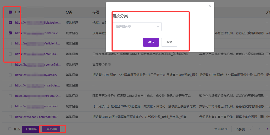Close the 更改分类 dialog with X
The height and width of the screenshot is (135, 270).
(x=210, y=6)
